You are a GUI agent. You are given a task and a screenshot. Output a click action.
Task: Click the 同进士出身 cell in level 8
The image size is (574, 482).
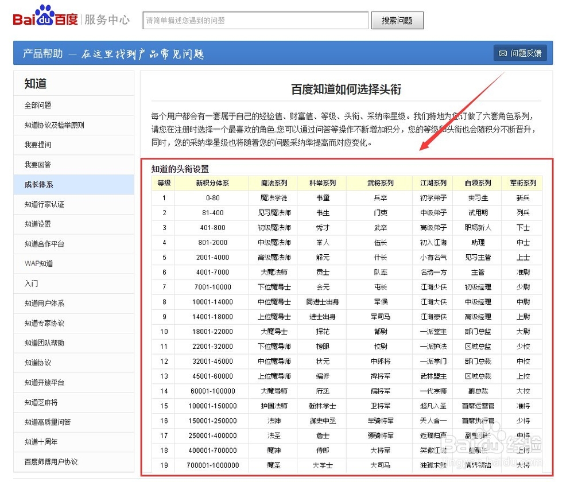(x=323, y=302)
